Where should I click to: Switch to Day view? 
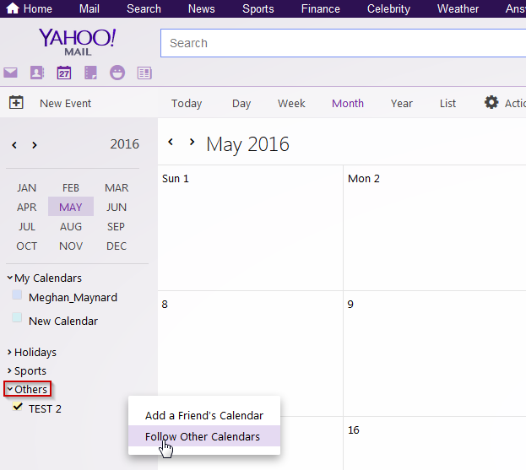pos(241,104)
